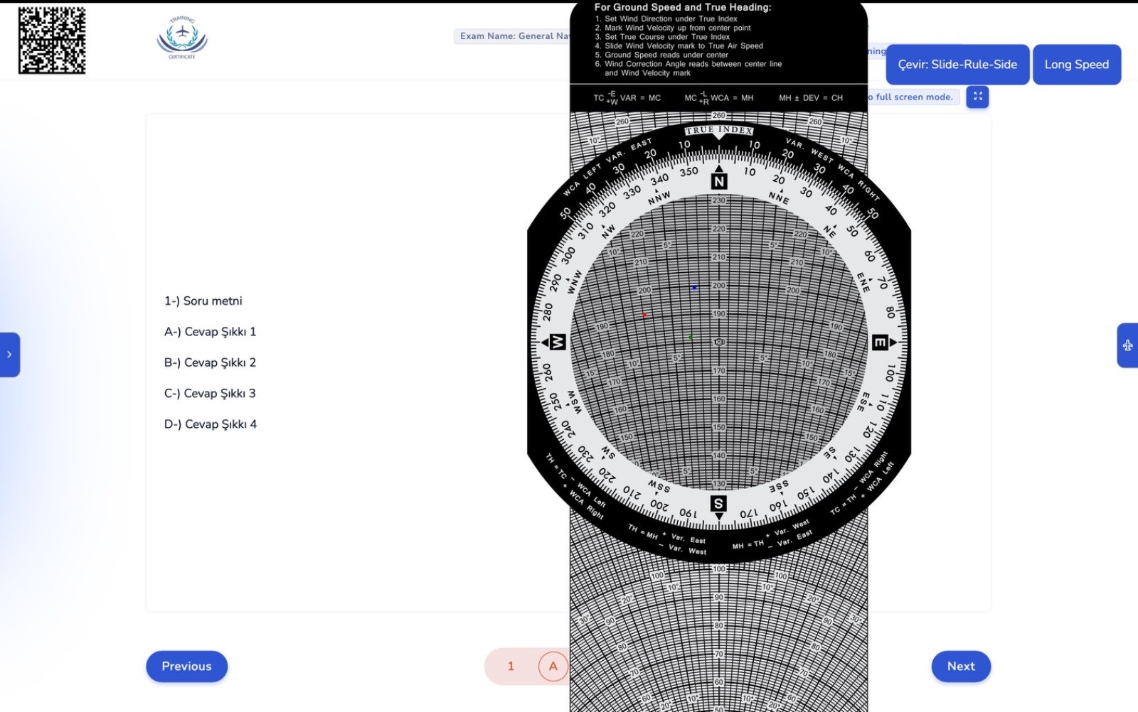Click the NNE label on compass ring
Viewport: 1138px width, 712px height.
779,197
